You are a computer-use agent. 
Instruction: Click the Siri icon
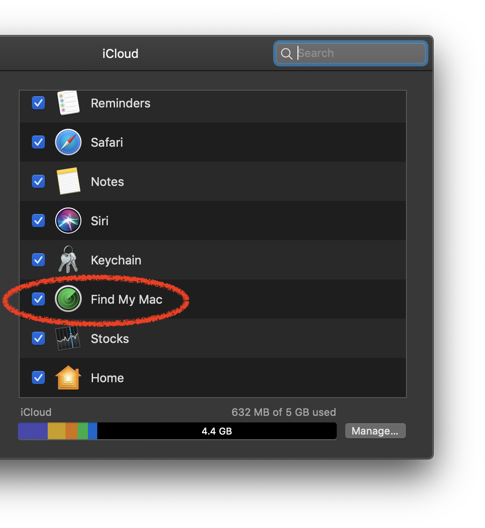68,221
